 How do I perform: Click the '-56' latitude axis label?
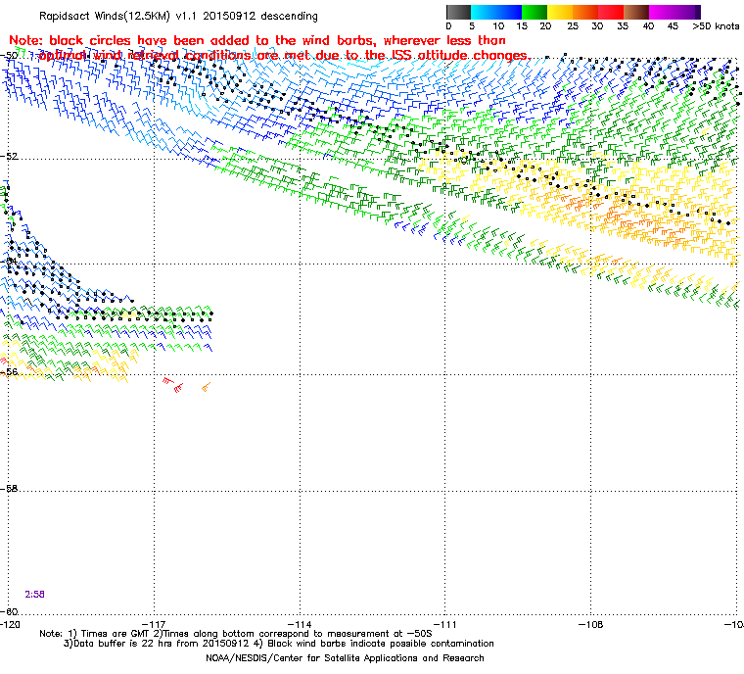click(x=10, y=372)
